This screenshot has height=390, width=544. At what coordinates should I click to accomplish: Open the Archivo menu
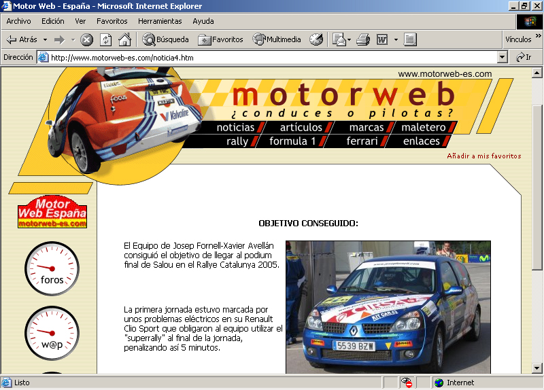click(x=18, y=21)
